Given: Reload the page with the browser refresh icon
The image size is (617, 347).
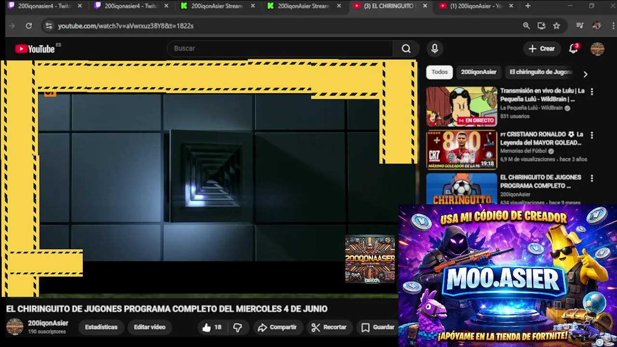Looking at the screenshot, I should (x=29, y=26).
